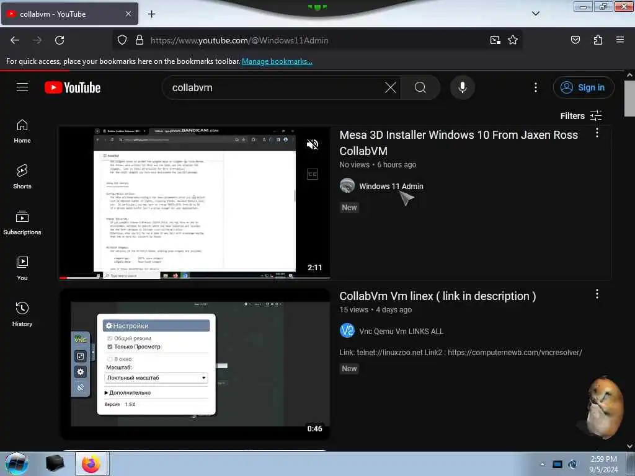Open Shorts in sidebar
Screen dimensions: 635x476
(22, 177)
